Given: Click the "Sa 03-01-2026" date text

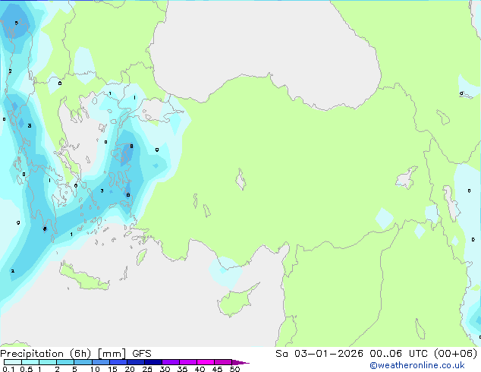Looking at the screenshot, I should pos(319,354).
